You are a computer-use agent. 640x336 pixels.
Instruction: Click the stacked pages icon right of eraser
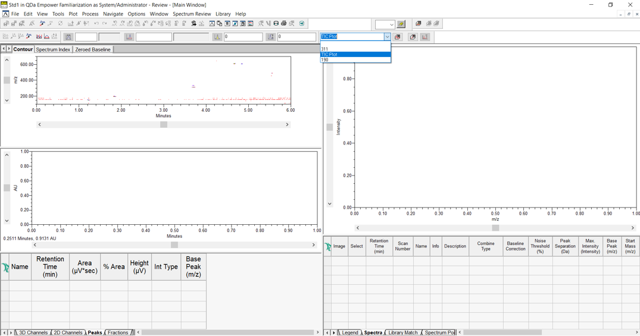(419, 24)
